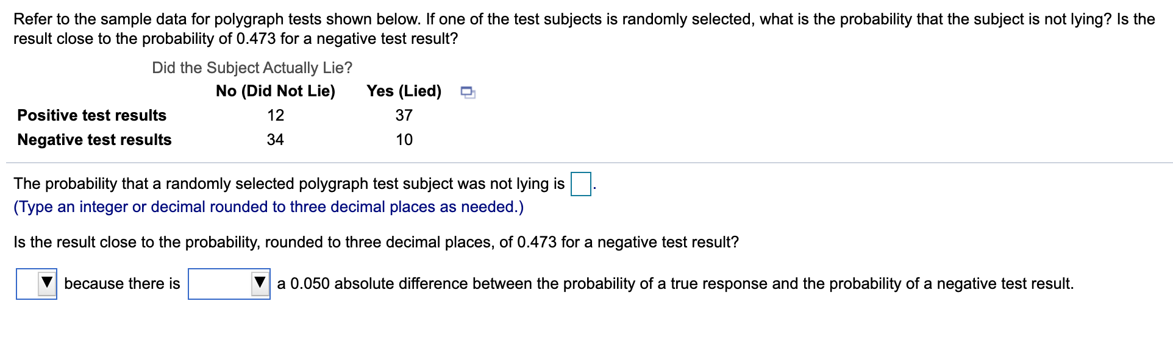Viewport: 1173px width, 351px height.
Task: Click the 'Positive test results' label
Action: pyautogui.click(x=91, y=115)
